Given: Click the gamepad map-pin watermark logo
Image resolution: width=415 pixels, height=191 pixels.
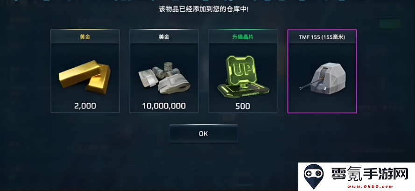Looking at the screenshot, I should tap(313, 177).
